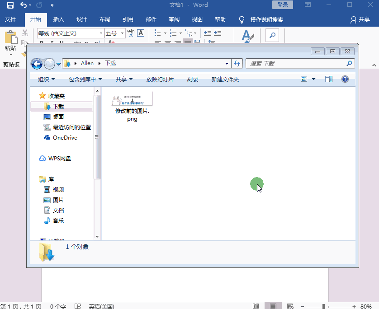Click 放映幻灯片 button
Image resolution: width=379 pixels, height=309 pixels.
pos(160,79)
